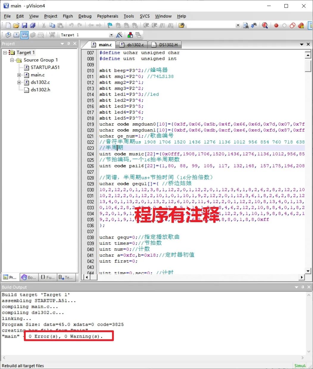Open the Window menu
Screen dimensions: 313x369
(x=163, y=16)
